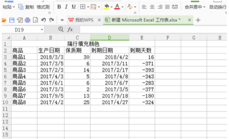Viewport: 229px width, 139px height.
Task: Open print preview icon
Action: [35, 20]
